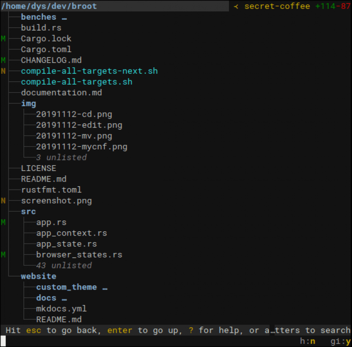The width and height of the screenshot is (352, 347).
Task: Select the Cargo.lock file
Action: [46, 39]
